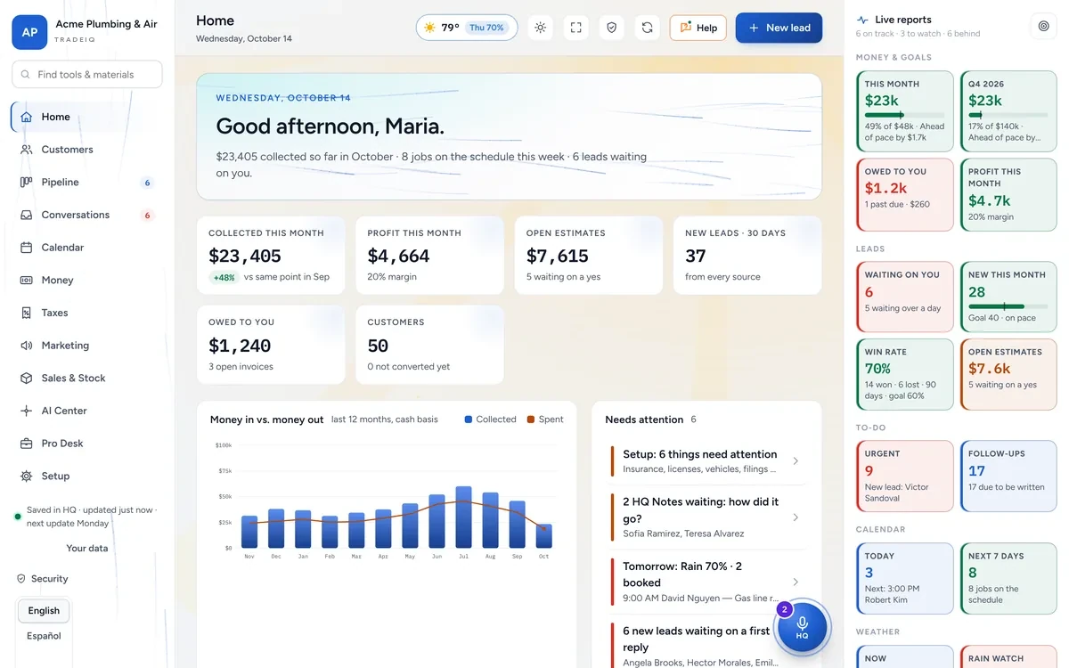Open the Urgent 9 to-do tile
Viewport: 1069px width, 668px height.
905,477
